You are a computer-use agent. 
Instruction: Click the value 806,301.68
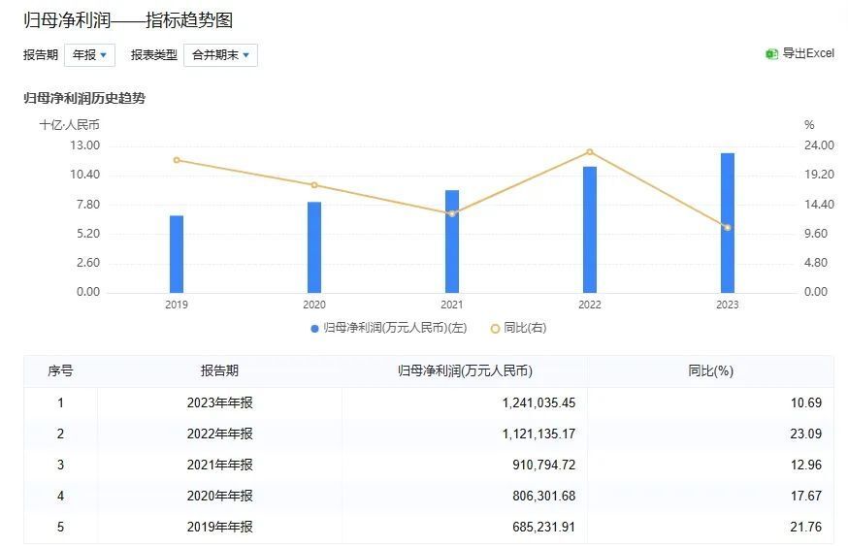pos(544,496)
